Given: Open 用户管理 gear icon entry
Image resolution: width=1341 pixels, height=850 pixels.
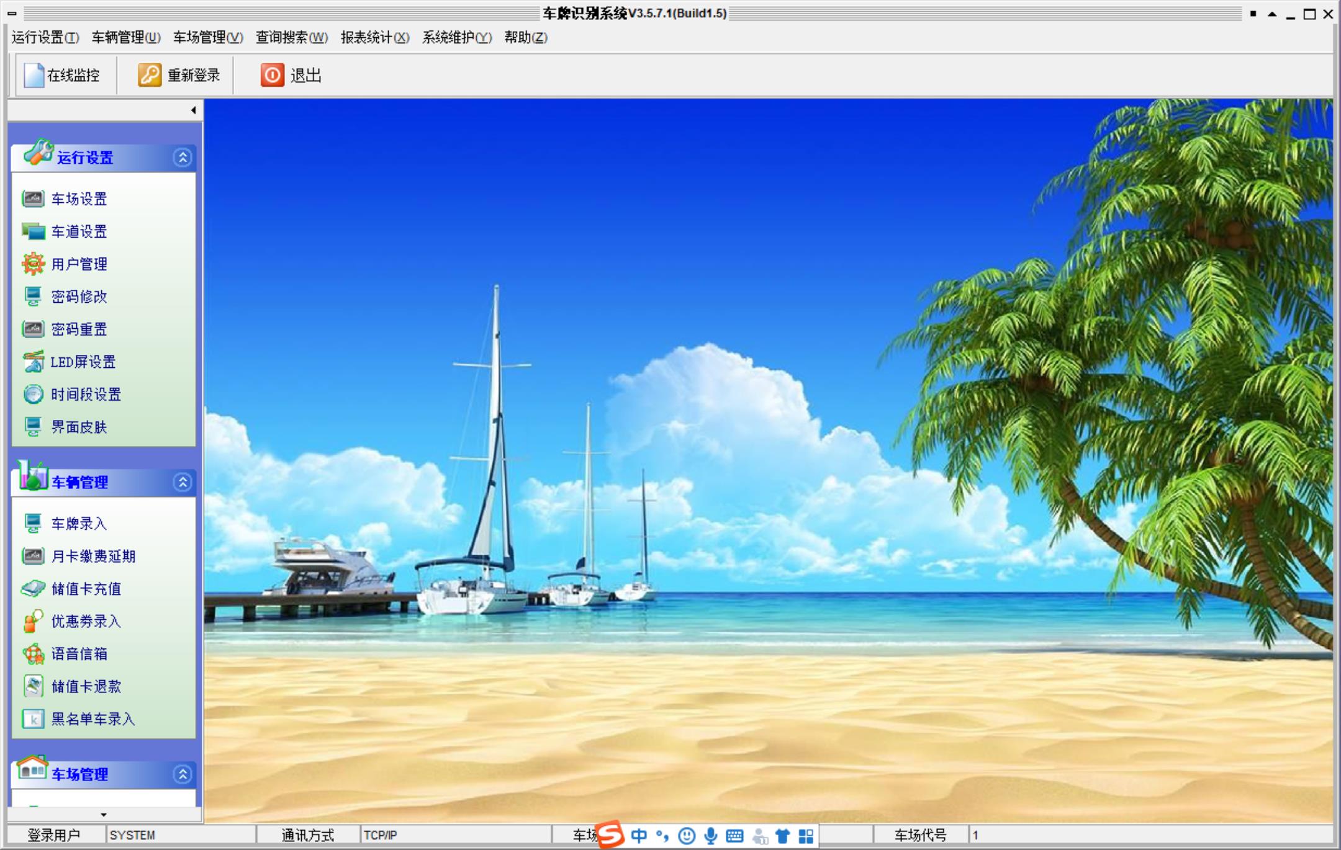Looking at the screenshot, I should click(x=33, y=264).
